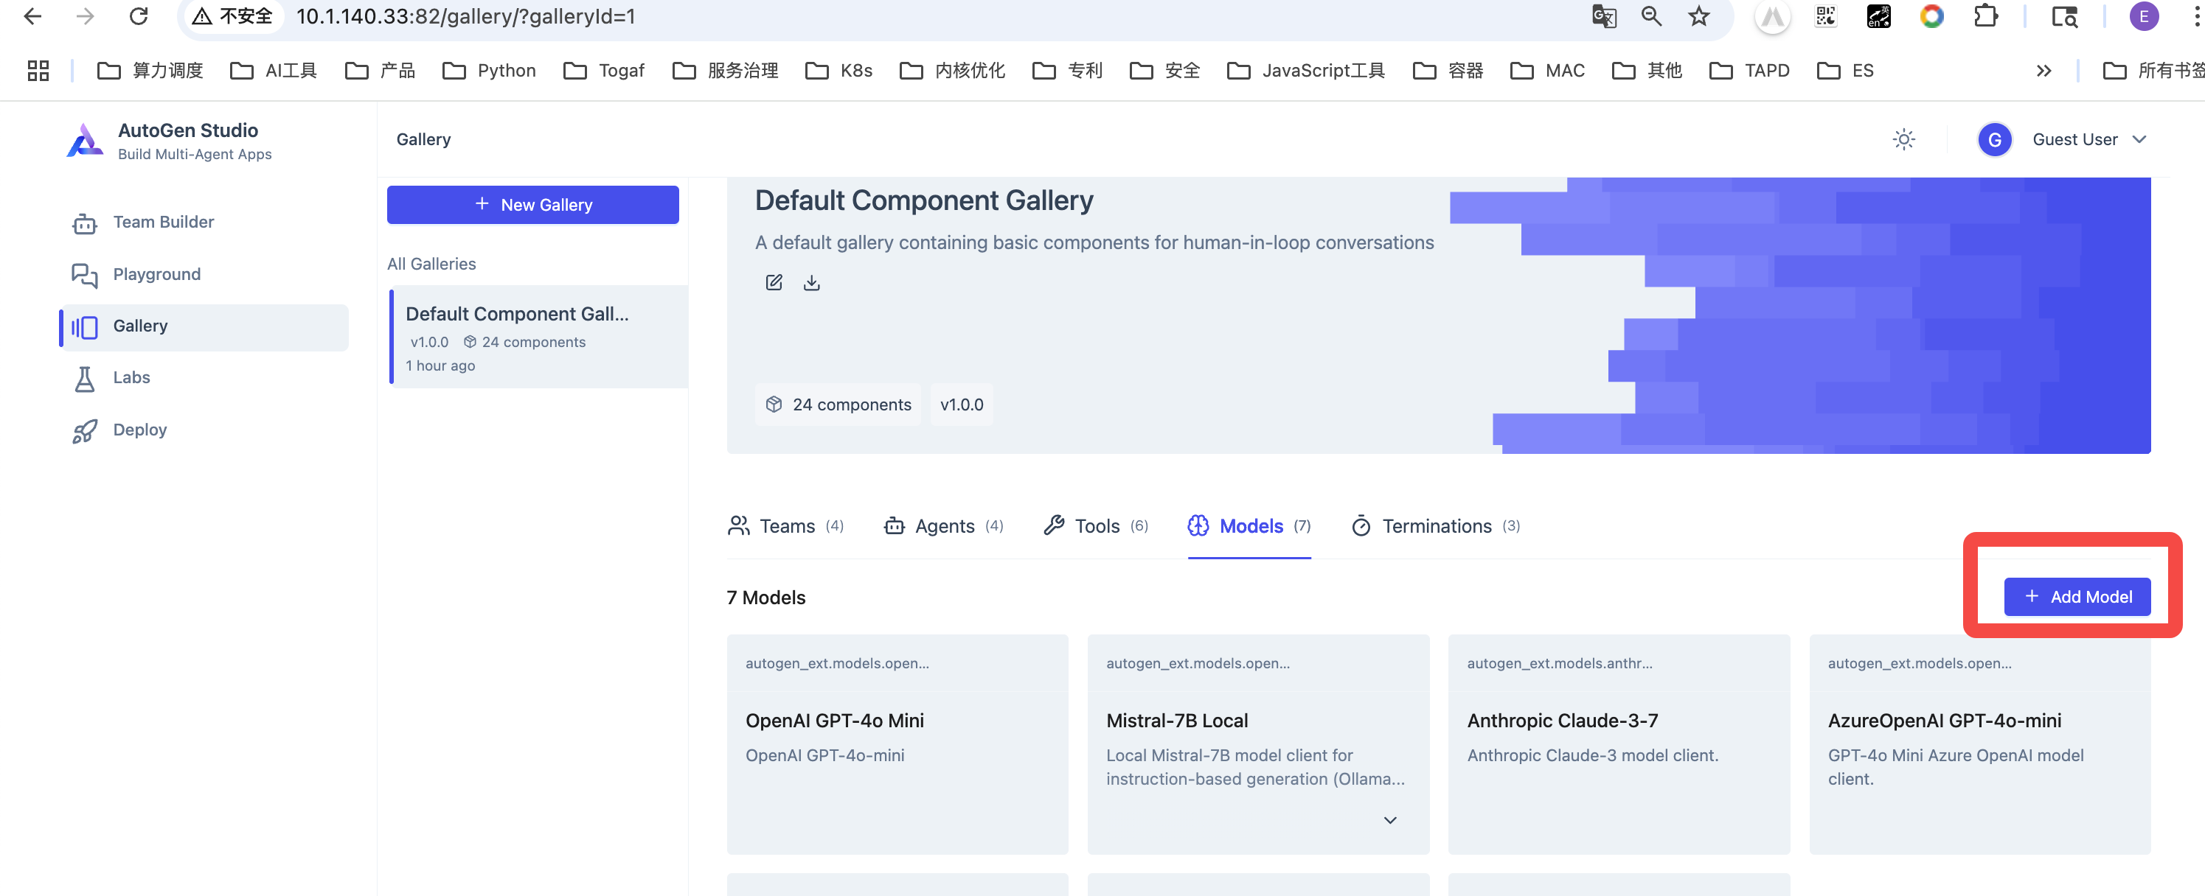Viewport: 2205px width, 896px height.
Task: Open Playground from the sidebar
Action: (156, 274)
